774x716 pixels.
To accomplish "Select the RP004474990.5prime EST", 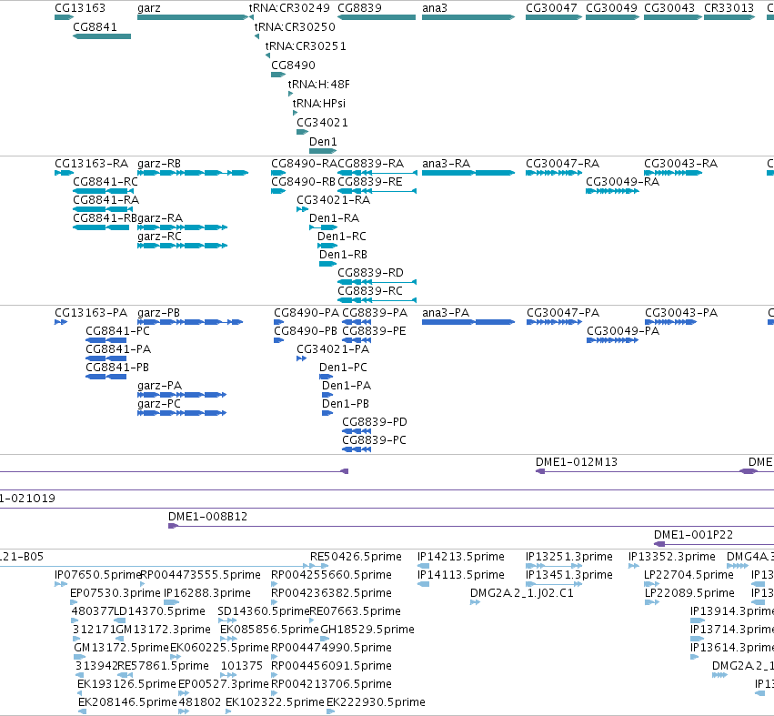I will point(275,657).
